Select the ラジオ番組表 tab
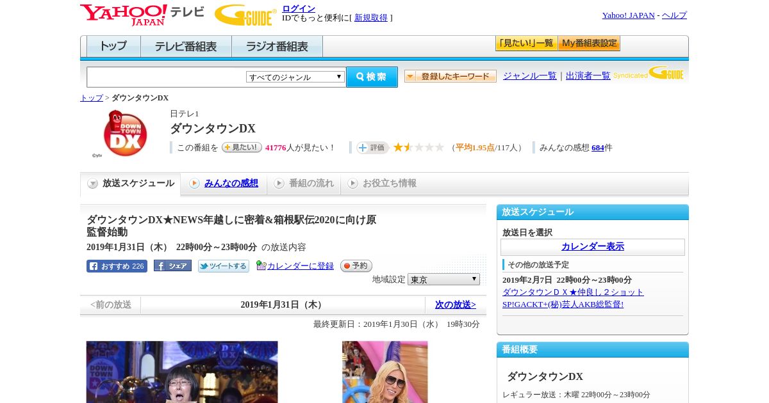The image size is (769, 403). pos(277,46)
